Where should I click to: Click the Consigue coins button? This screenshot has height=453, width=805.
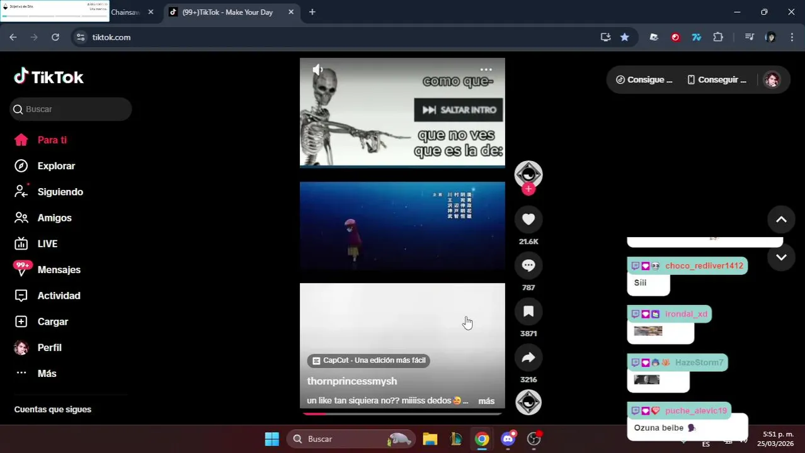click(644, 80)
